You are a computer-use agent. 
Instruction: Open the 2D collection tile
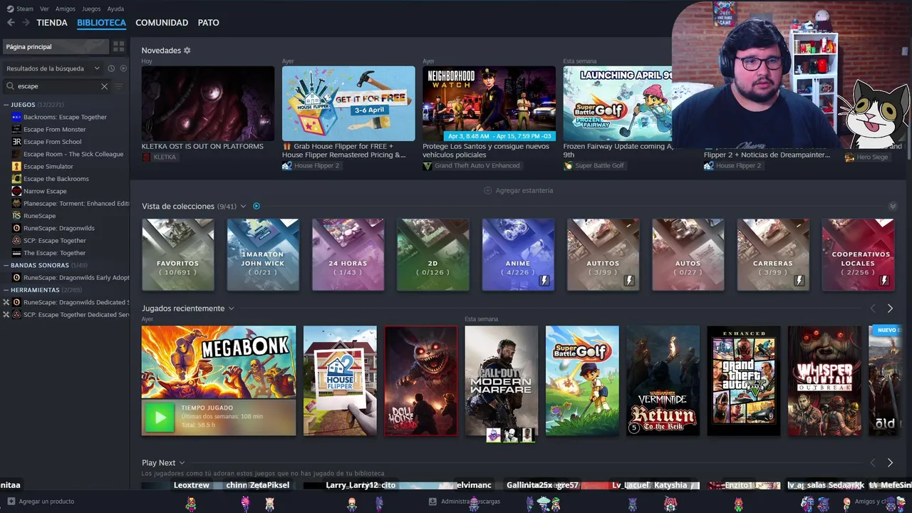[433, 254]
